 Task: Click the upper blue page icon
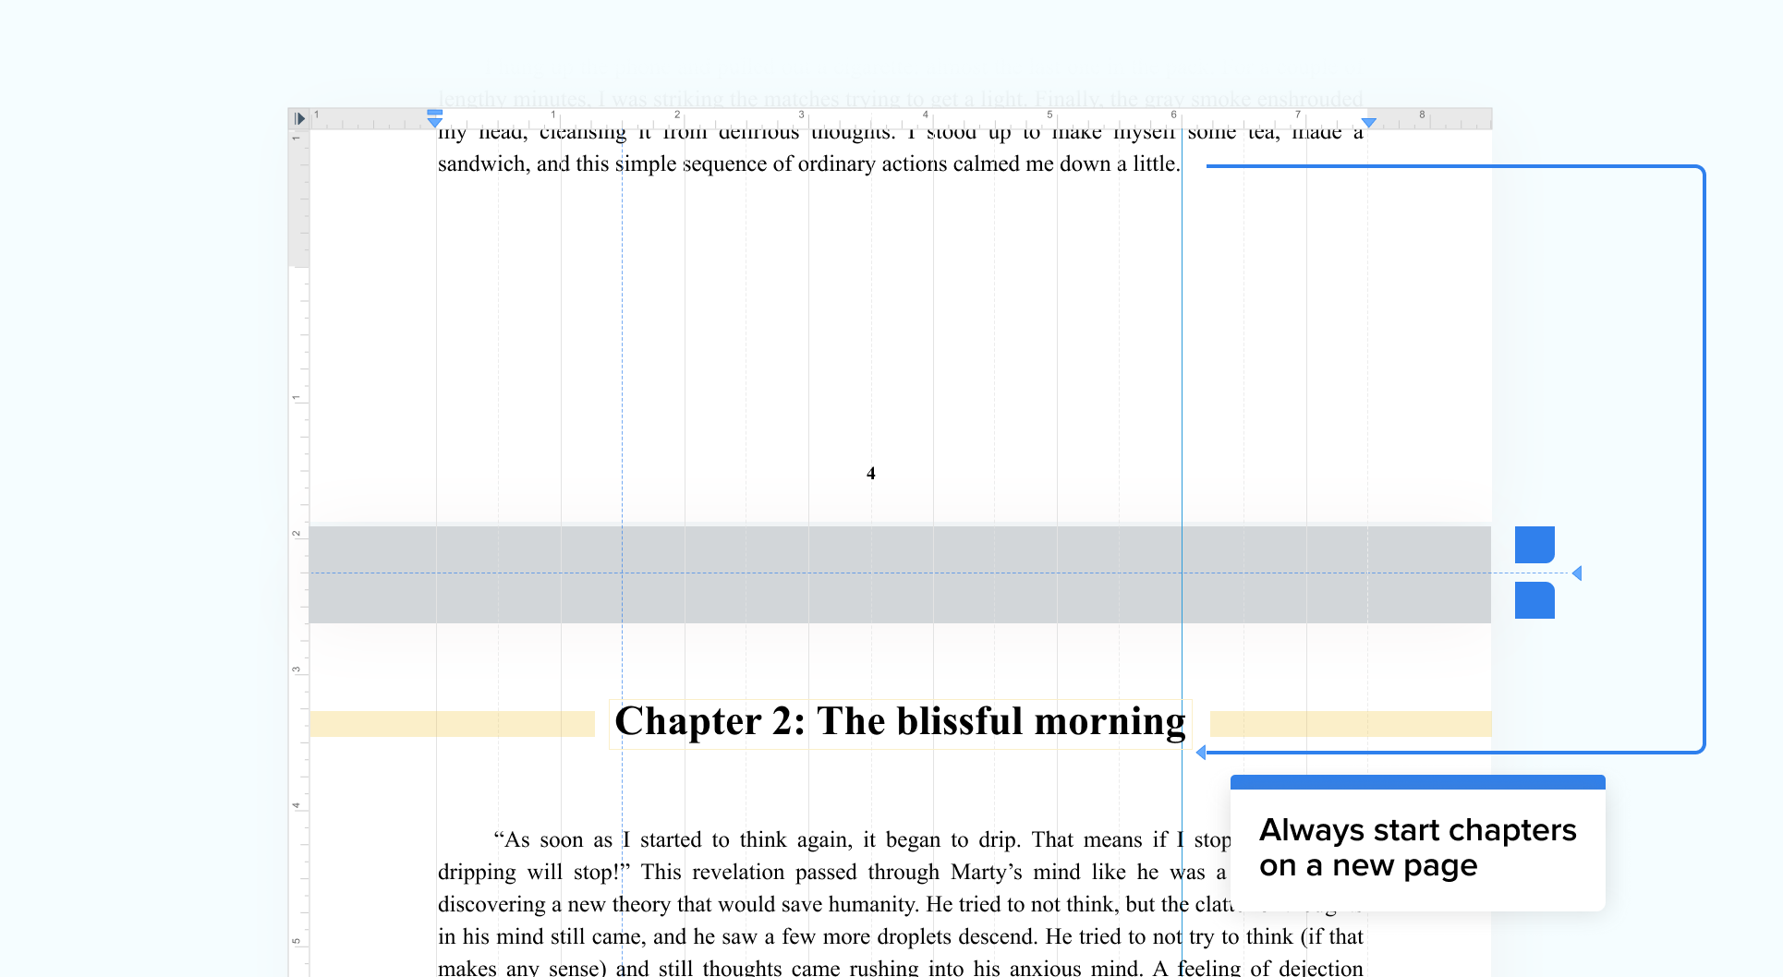coord(1534,545)
